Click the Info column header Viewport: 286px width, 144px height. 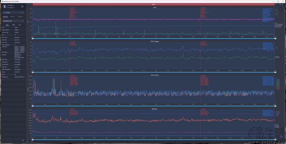point(3,27)
